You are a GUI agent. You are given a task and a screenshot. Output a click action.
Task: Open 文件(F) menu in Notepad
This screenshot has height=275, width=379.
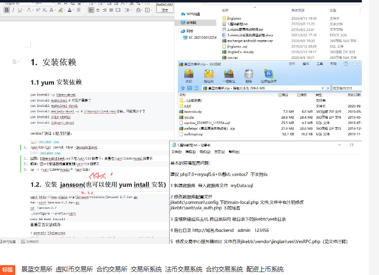click(x=176, y=152)
